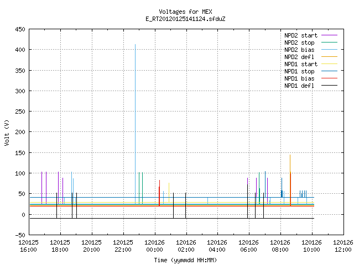Click the NPD1 stop blue legend line
Image resolution: width=354 pixels, height=265 pixels.
click(330, 71)
